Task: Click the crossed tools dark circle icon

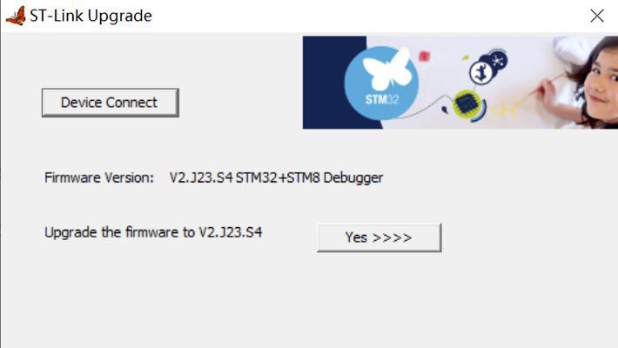Action: click(498, 60)
